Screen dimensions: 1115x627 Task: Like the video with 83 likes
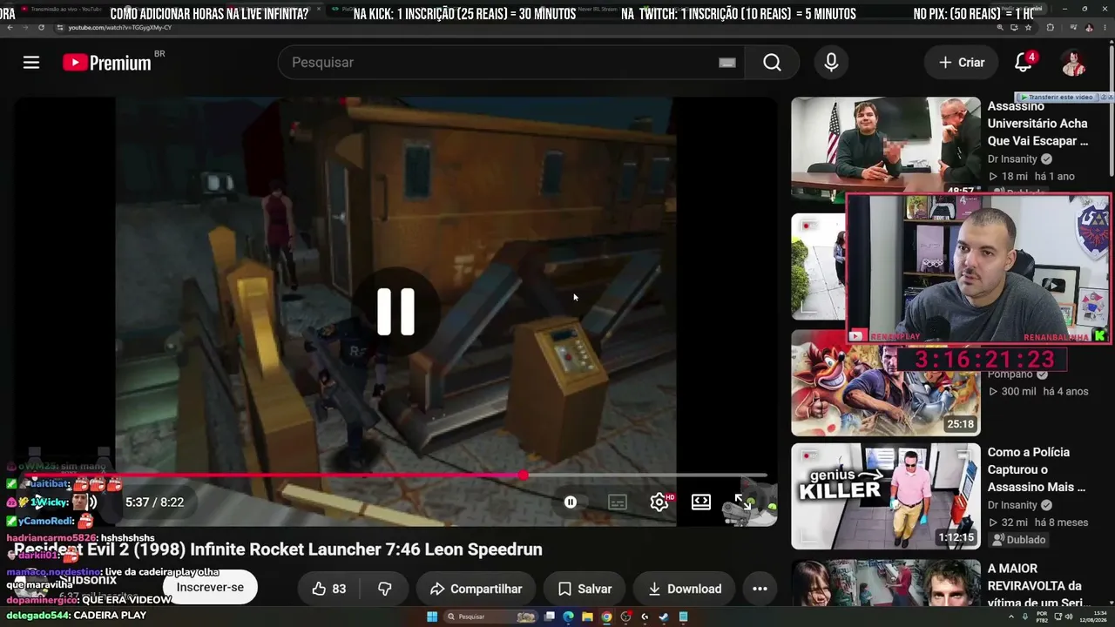coord(328,589)
